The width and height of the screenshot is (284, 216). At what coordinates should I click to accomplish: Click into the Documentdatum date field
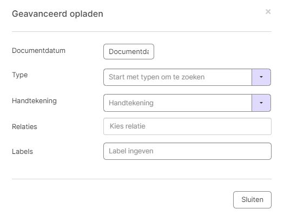(129, 51)
